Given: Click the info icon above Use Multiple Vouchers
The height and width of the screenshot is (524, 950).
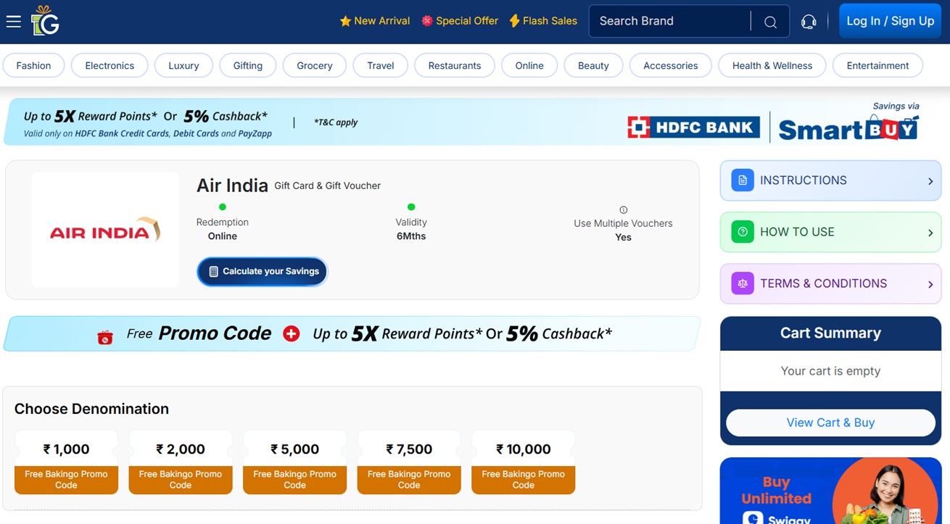Looking at the screenshot, I should coord(623,210).
